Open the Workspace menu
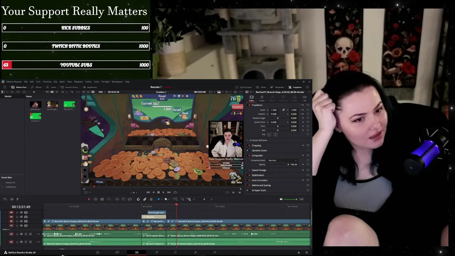Viewport: 455px width, 256px height. 117,82
